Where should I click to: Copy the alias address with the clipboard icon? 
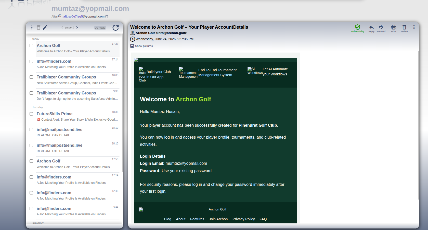pos(107,17)
